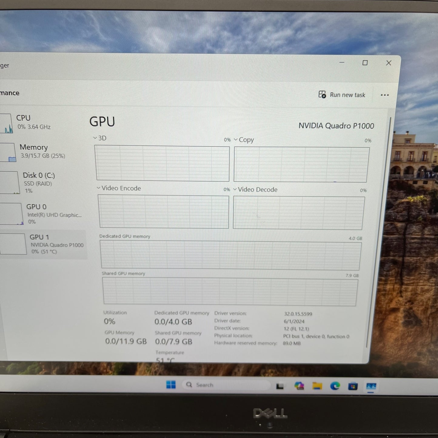
Task: Collapse the Video Encode section
Action: (98, 188)
